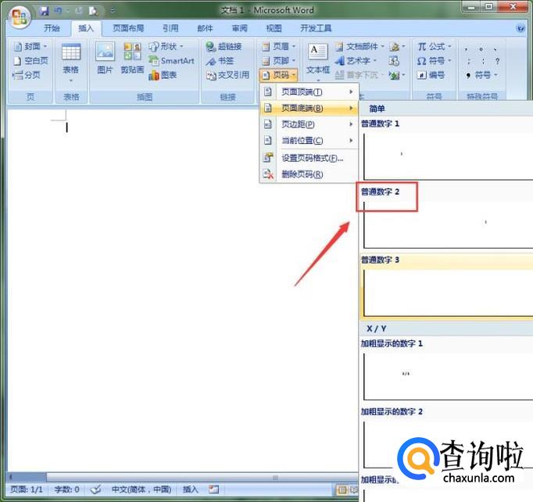This screenshot has height=502, width=533.
Task: Switch to the 审阅 tab
Action: point(240,28)
